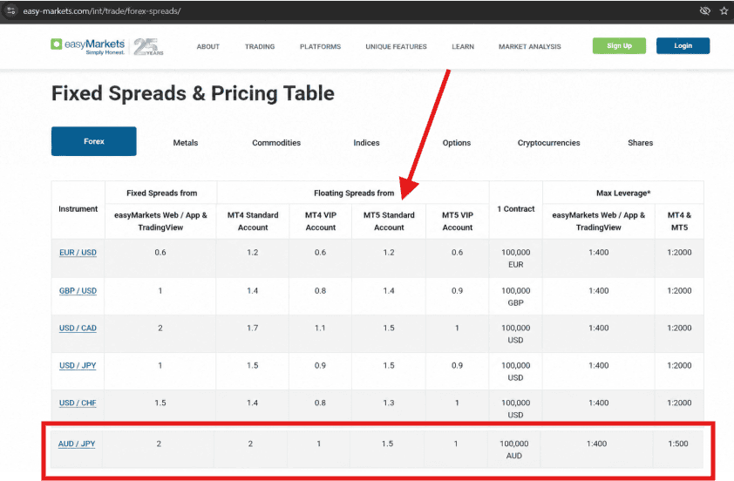Click the blue Login button
Image resolution: width=734 pixels, height=481 pixels.
click(683, 46)
